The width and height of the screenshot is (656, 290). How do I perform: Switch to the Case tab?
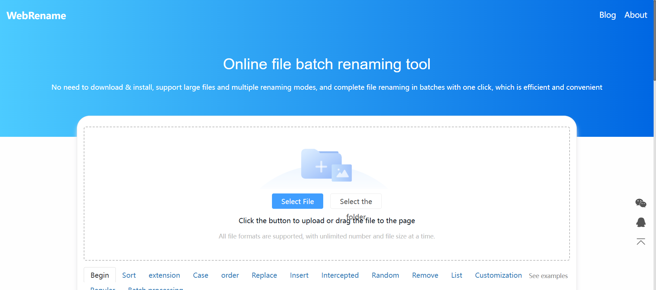(201, 275)
